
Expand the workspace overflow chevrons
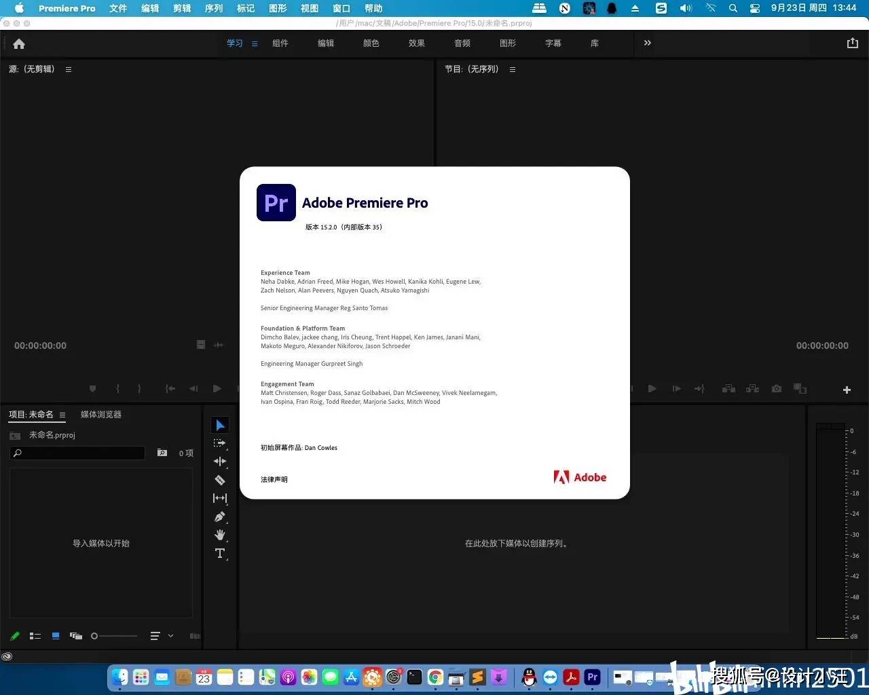[x=647, y=43]
